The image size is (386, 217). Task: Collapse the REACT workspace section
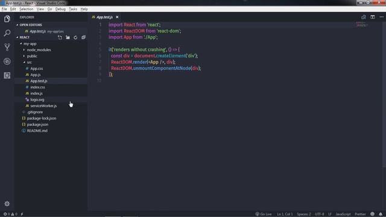pos(24,37)
